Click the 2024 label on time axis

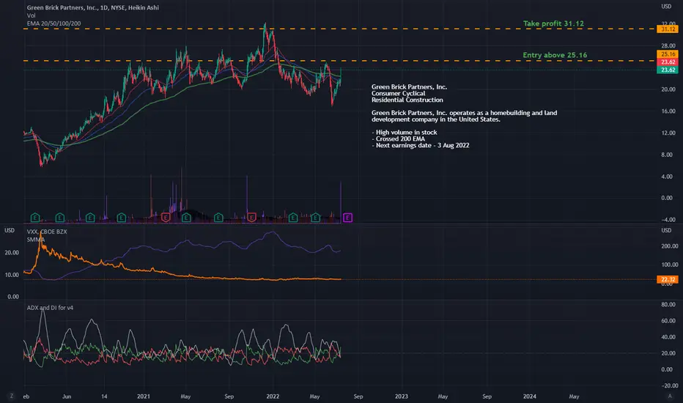coord(530,396)
